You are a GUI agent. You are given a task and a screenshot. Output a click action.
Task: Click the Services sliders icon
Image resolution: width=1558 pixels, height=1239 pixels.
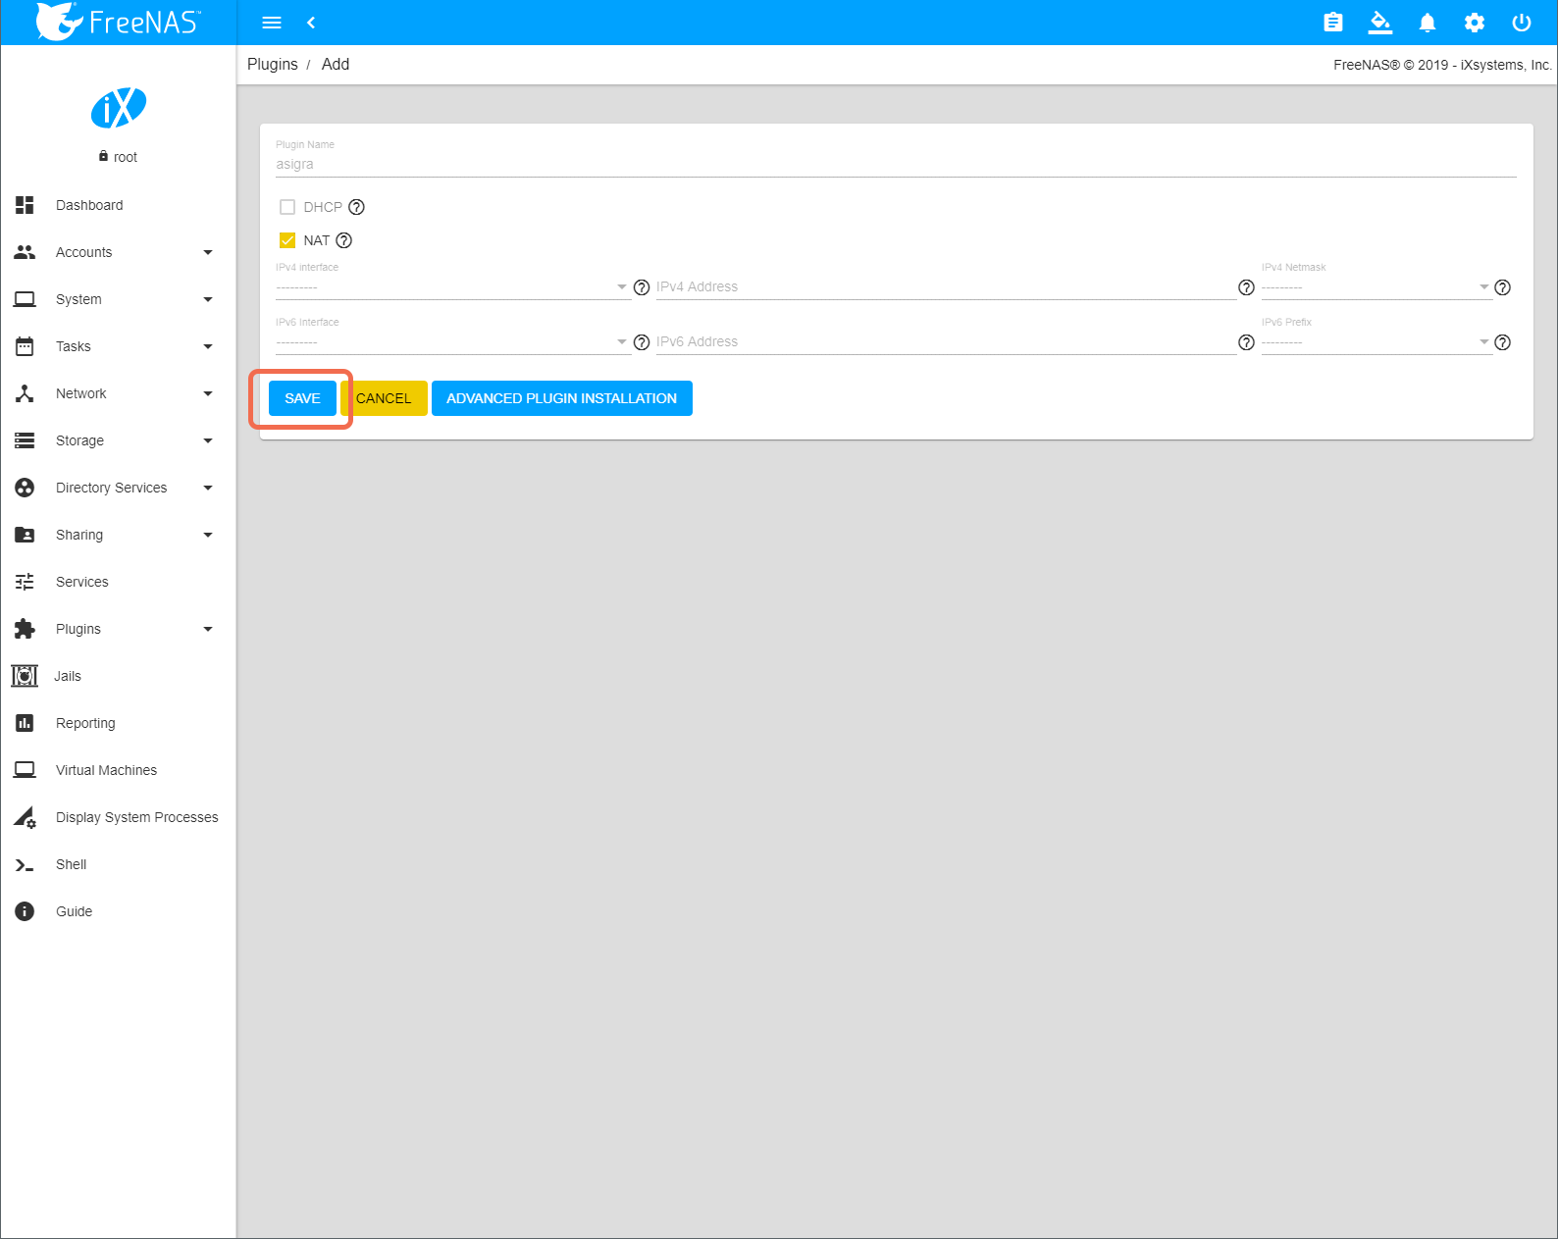pos(25,582)
